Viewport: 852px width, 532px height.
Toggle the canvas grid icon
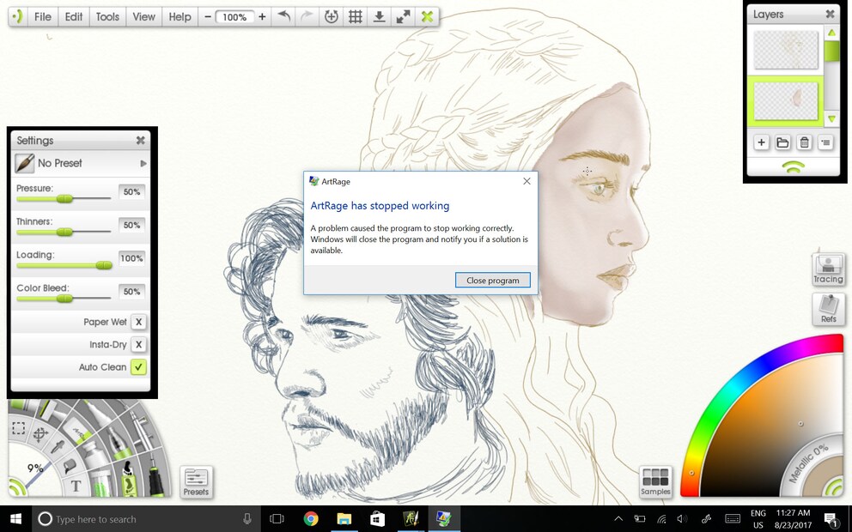(355, 17)
